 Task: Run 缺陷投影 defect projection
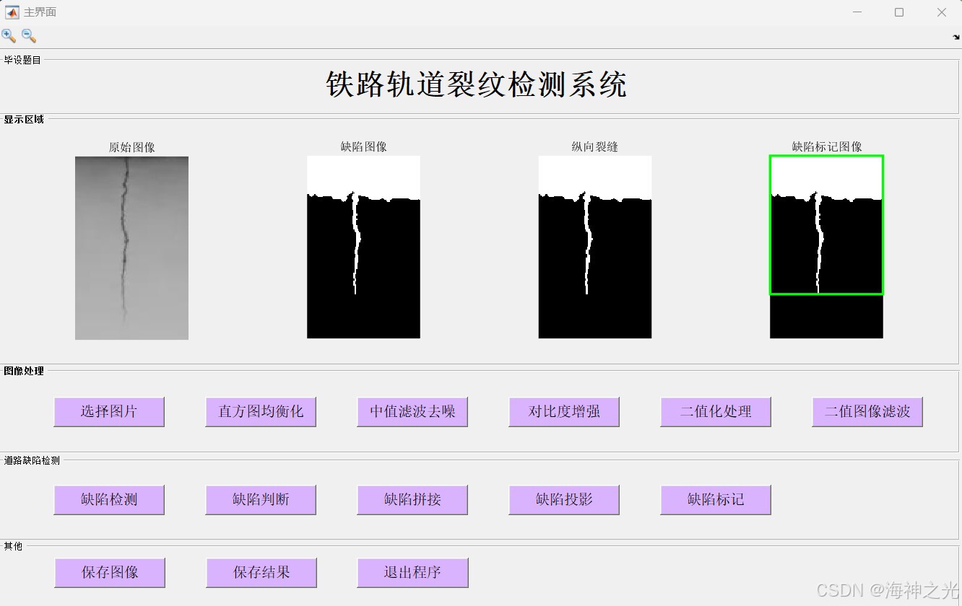[x=564, y=499]
